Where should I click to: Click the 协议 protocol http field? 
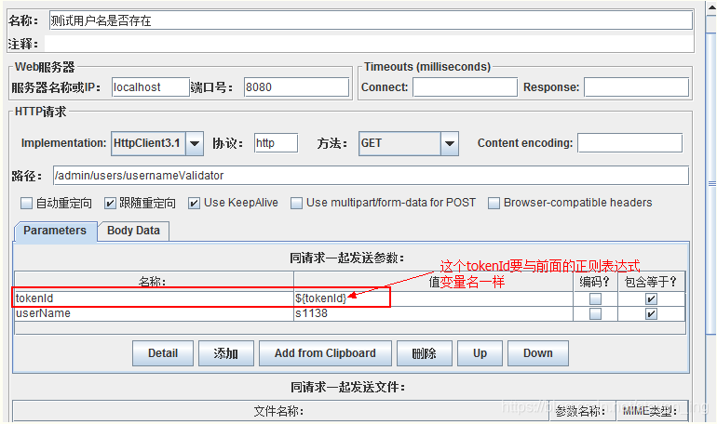276,143
